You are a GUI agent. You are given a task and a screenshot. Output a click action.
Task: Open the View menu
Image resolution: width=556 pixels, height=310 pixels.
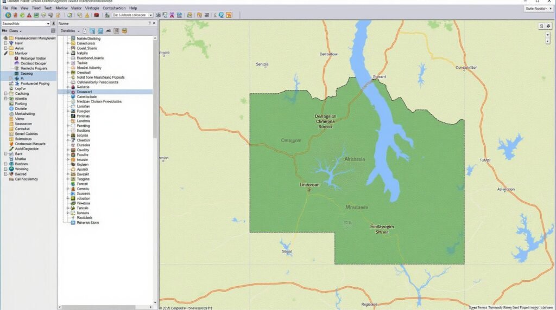24,8
